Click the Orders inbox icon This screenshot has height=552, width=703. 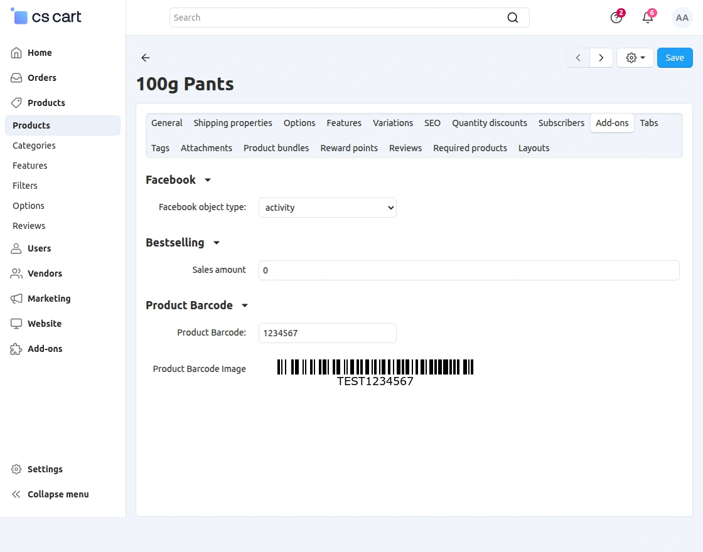[16, 78]
